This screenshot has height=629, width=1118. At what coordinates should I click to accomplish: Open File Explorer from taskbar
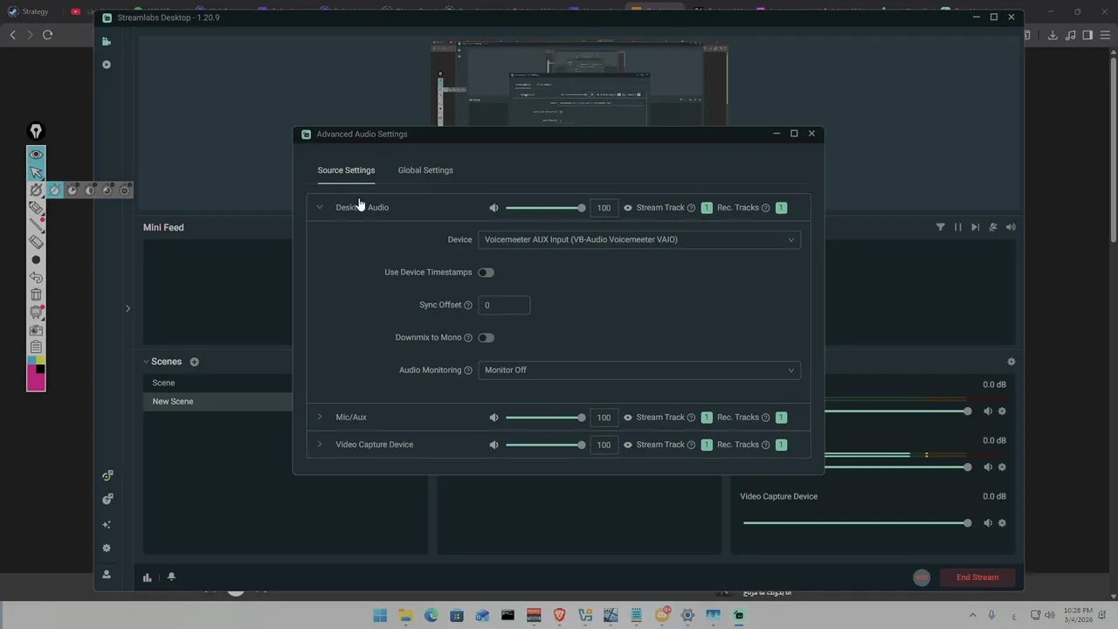tap(405, 615)
